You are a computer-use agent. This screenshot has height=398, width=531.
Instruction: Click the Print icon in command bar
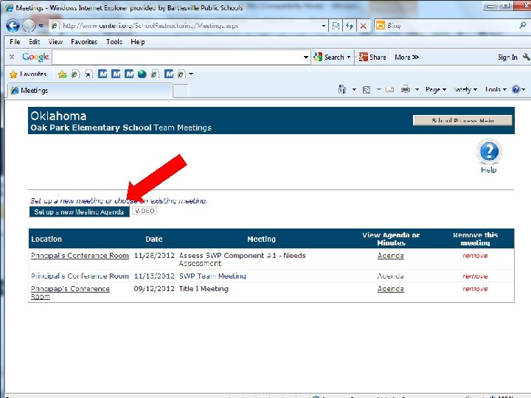tap(406, 90)
